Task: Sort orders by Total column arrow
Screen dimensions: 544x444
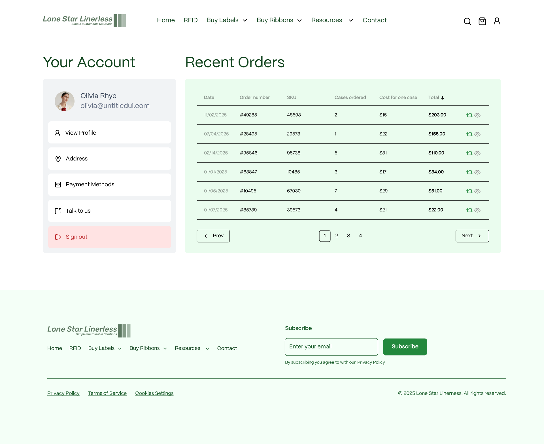Action: pyautogui.click(x=443, y=98)
